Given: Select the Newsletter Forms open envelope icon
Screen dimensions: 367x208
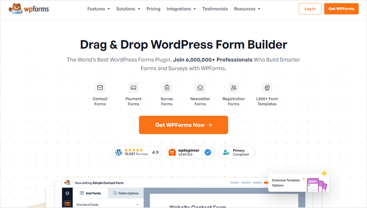Looking at the screenshot, I should (x=200, y=88).
